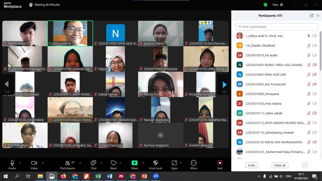Viewport: 322px width, 181px height.
Task: Open Host tools shield
Action: [155, 165]
